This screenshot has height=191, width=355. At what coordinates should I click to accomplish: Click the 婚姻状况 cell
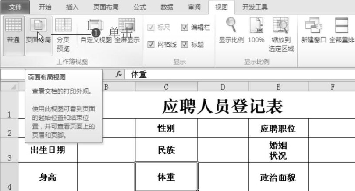tap(278, 149)
